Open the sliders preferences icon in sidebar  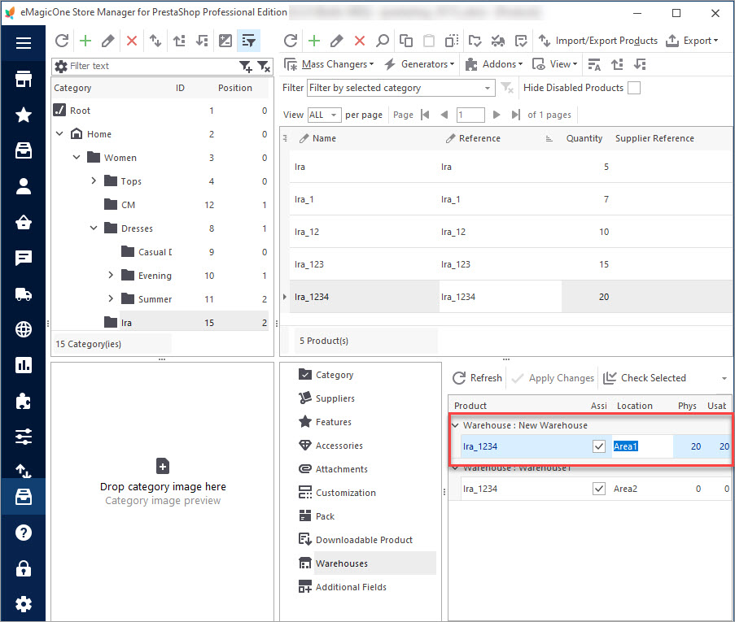[x=24, y=437]
